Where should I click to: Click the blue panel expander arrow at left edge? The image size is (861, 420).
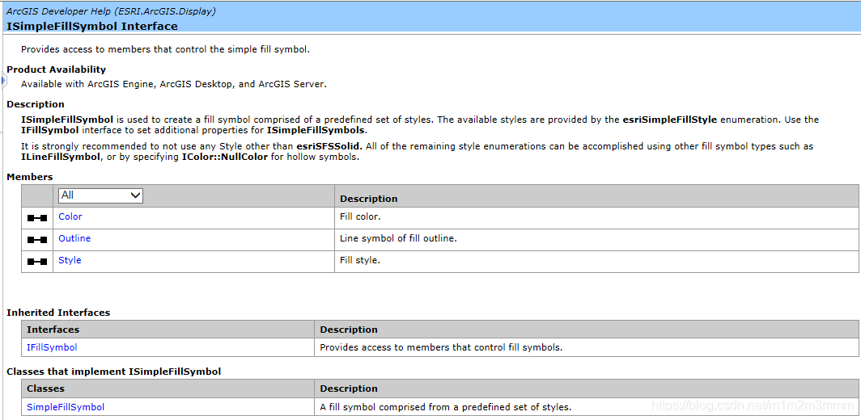coord(2,82)
